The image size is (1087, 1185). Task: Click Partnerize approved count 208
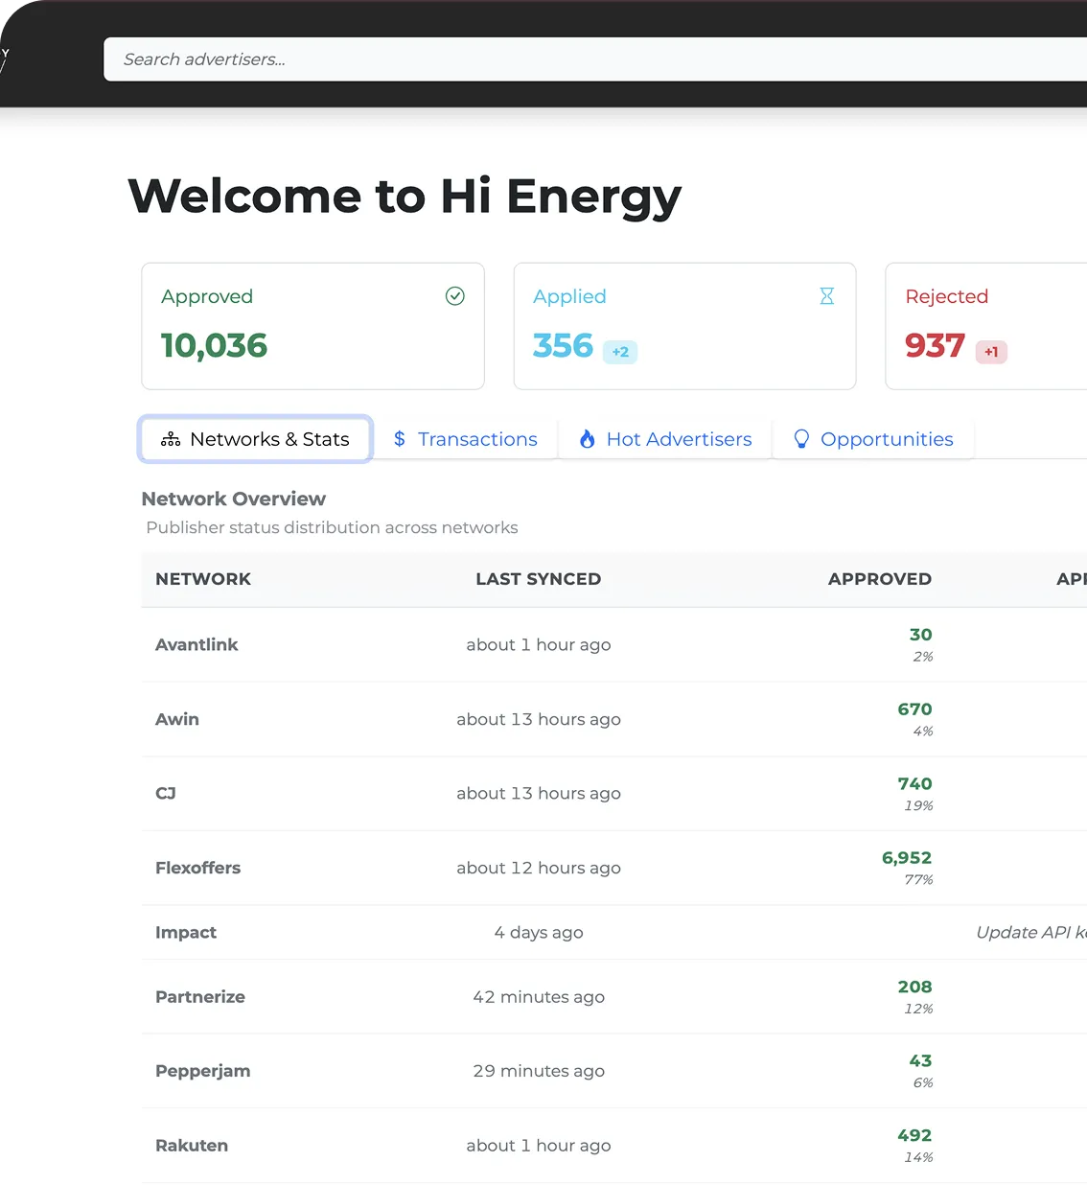(x=915, y=987)
